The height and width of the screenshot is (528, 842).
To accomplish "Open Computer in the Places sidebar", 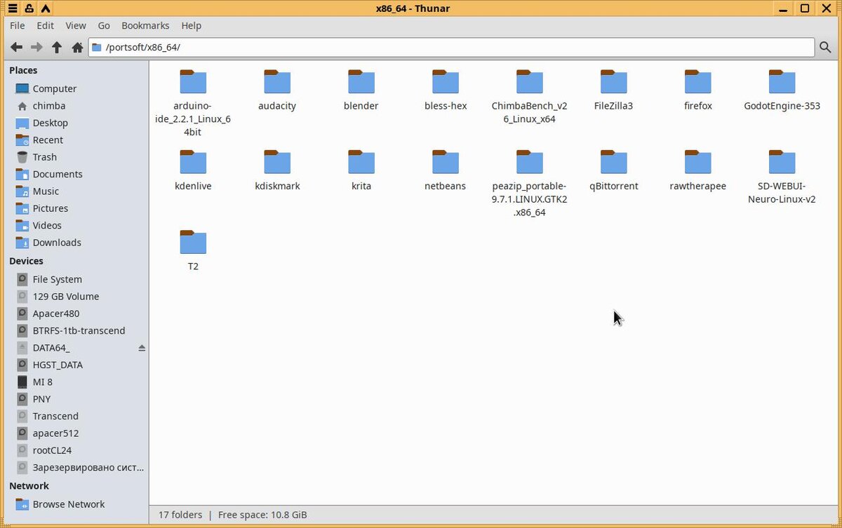I will (x=74, y=88).
